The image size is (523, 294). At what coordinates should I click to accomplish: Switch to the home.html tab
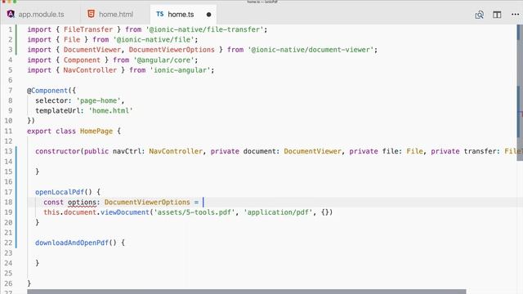(115, 15)
